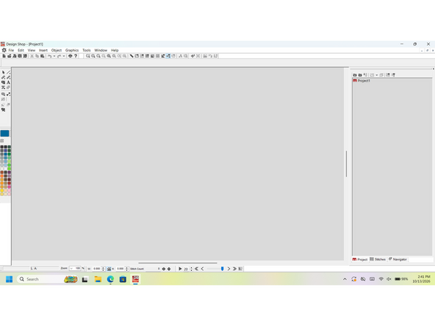Click the first icon in project panel toolbar
The image size is (435, 326).
click(355, 75)
